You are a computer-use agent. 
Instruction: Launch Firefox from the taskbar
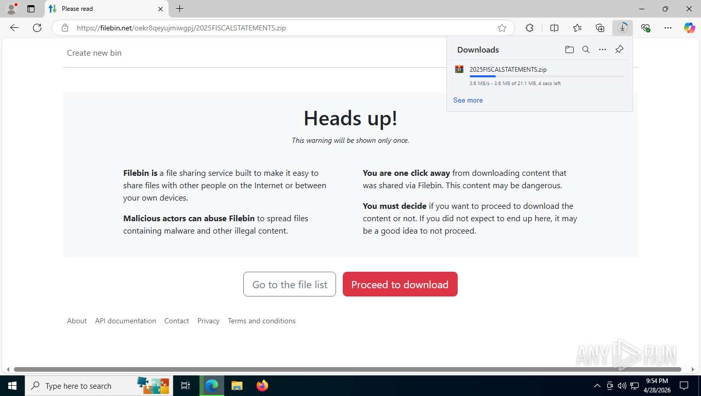click(x=262, y=386)
